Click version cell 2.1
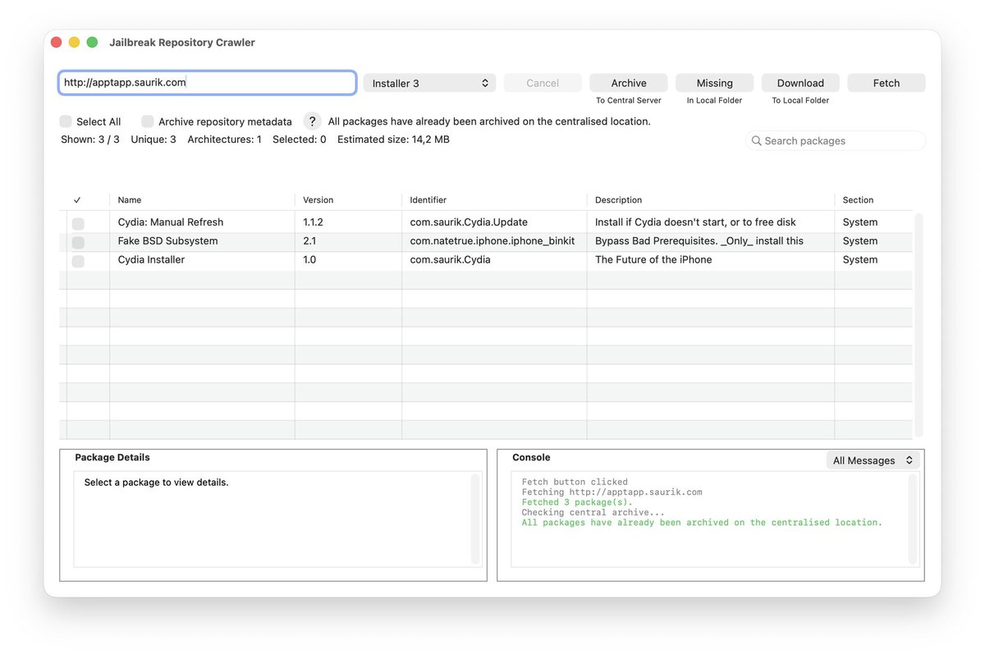Image resolution: width=985 pixels, height=655 pixels. pyautogui.click(x=309, y=241)
